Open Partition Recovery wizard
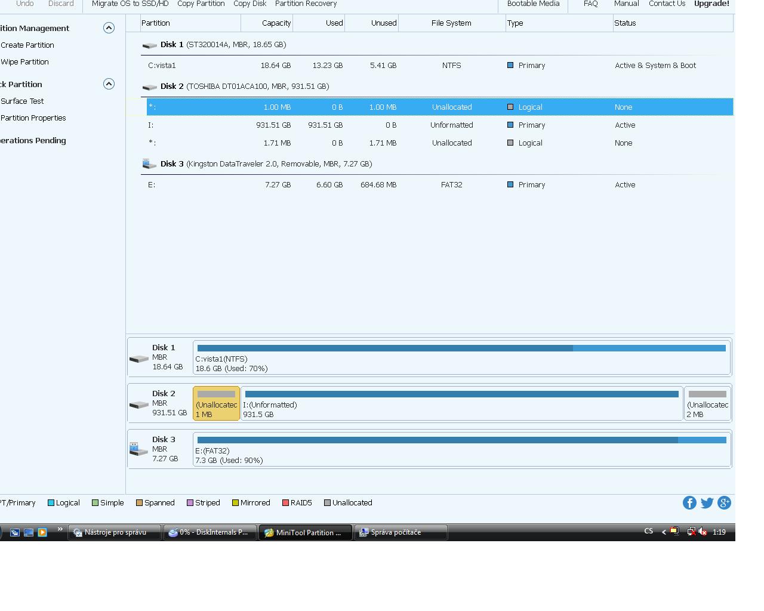This screenshot has height=611, width=764. (306, 4)
